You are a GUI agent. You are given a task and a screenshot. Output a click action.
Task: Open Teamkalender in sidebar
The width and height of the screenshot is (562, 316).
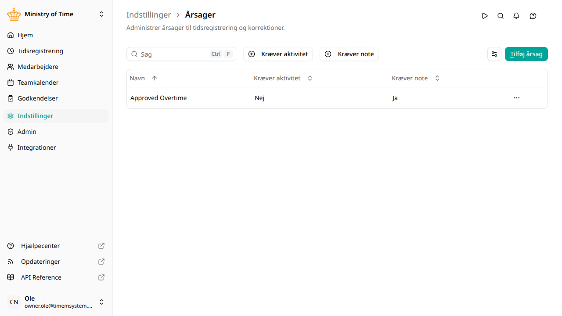click(56, 83)
